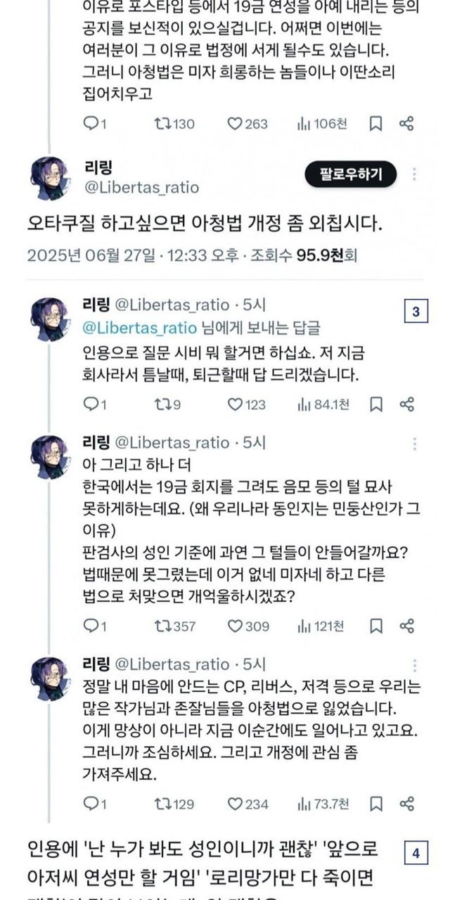450x900 pixels.
Task: Open more options on the 129-retweet reply
Action: pos(415,665)
